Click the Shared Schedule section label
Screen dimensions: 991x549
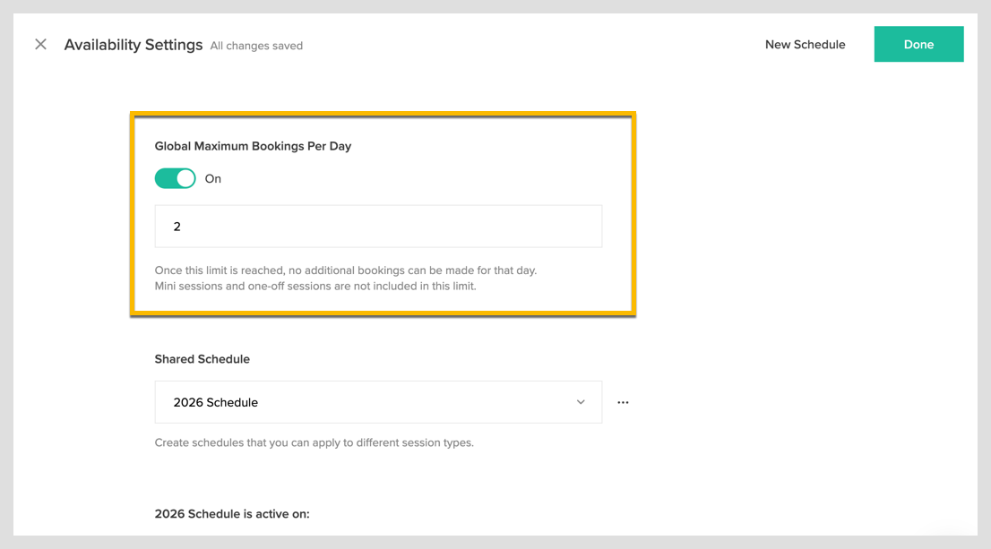(203, 359)
